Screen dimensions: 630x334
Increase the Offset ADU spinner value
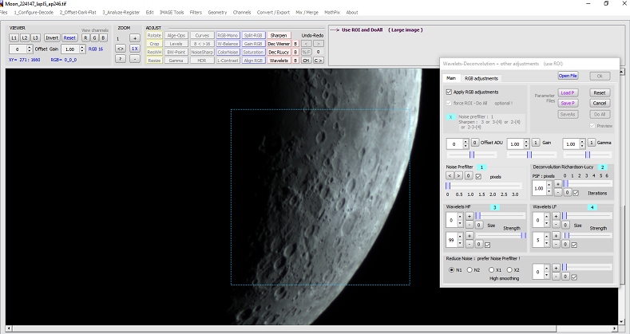(x=466, y=140)
